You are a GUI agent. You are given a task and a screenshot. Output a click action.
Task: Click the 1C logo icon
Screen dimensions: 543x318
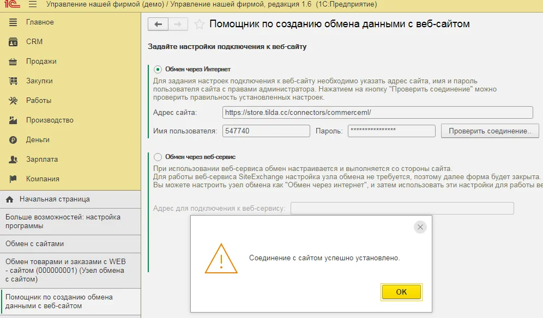click(x=12, y=4)
